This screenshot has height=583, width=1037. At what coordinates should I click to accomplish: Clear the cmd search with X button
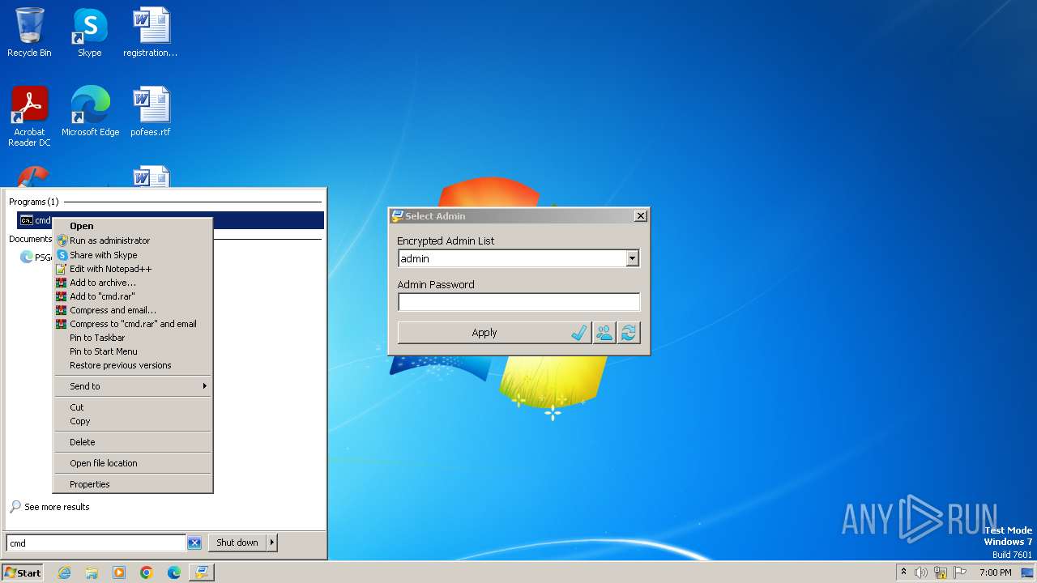pos(194,543)
